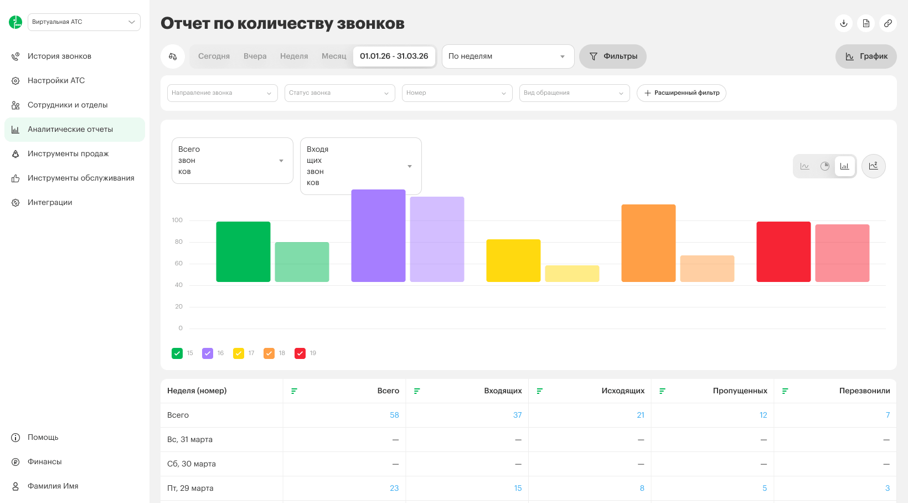The width and height of the screenshot is (908, 503).
Task: Click the dark red week 19 bar
Action: [783, 252]
